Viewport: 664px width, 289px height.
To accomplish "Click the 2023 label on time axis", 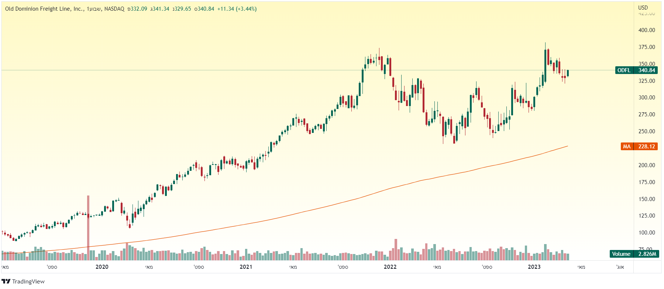I will 534,267.
